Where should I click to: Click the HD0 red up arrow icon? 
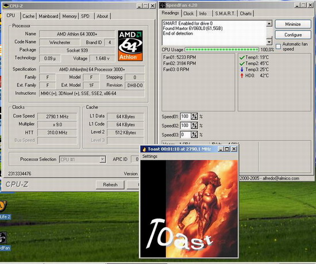[x=242, y=75]
